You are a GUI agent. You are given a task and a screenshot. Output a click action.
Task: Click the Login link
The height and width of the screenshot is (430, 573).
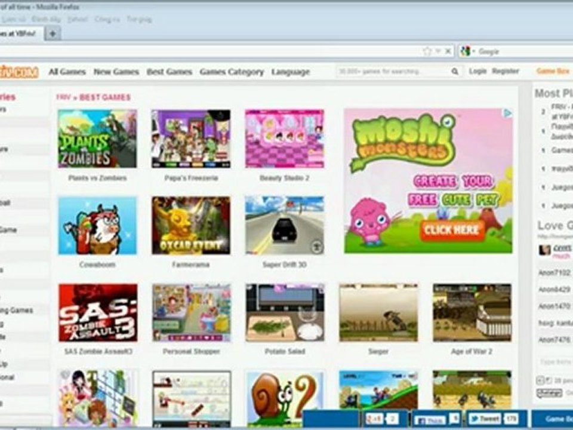click(x=478, y=71)
